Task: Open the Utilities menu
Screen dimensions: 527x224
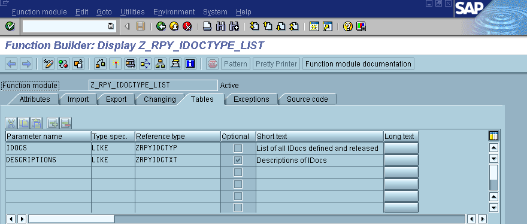Action: [x=132, y=12]
